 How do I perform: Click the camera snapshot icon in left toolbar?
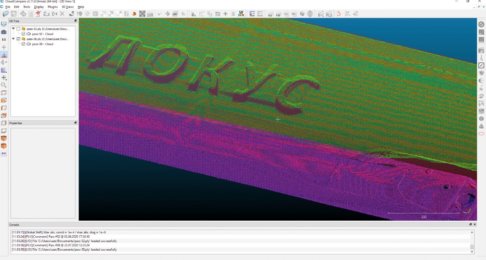4,32
